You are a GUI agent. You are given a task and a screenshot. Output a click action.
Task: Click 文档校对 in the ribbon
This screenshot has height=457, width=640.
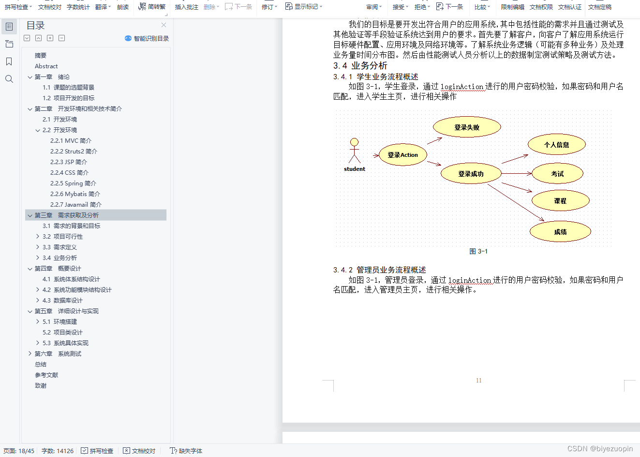pos(50,7)
